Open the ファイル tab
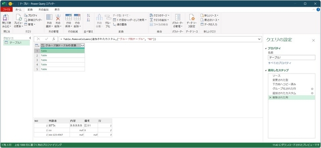Image resolution: width=321 pixels, height=148 pixels. [x=6, y=9]
